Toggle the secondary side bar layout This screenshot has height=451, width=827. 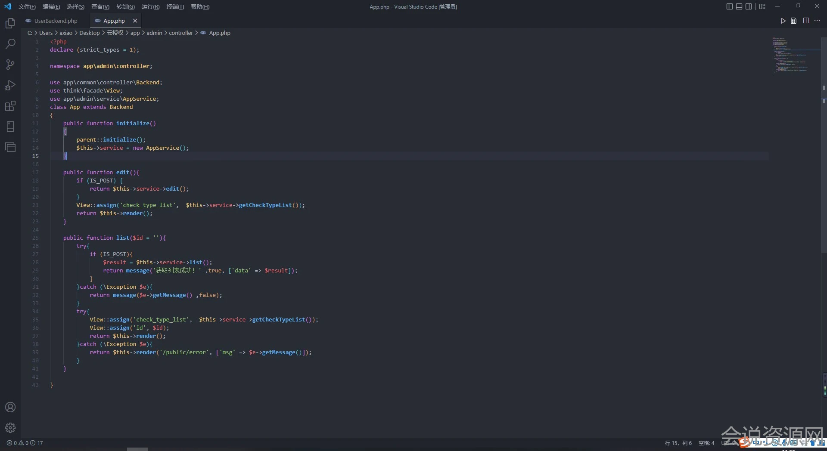tap(749, 6)
